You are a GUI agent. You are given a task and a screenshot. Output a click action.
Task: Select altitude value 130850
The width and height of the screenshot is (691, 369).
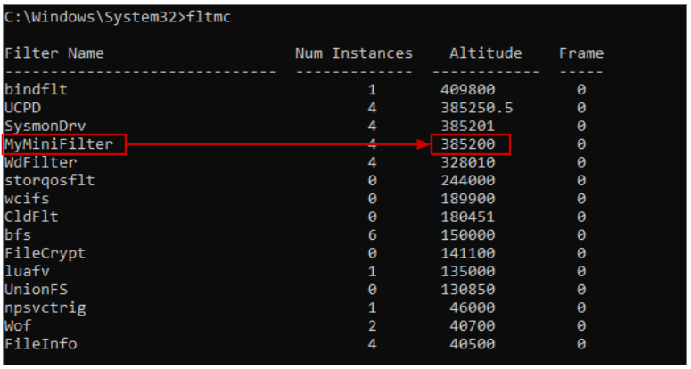pos(468,290)
